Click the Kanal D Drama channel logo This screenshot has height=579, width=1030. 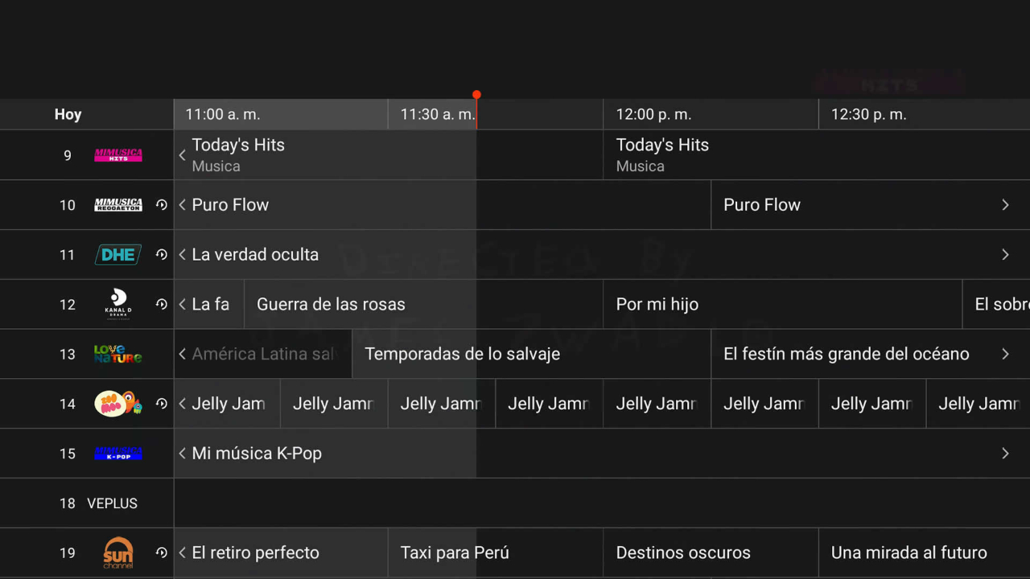click(x=117, y=304)
